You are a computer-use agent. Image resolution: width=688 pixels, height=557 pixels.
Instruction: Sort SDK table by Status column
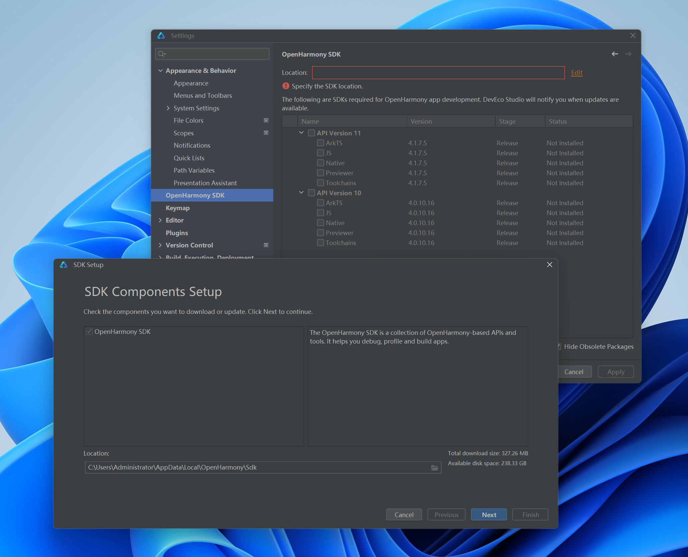click(x=589, y=121)
